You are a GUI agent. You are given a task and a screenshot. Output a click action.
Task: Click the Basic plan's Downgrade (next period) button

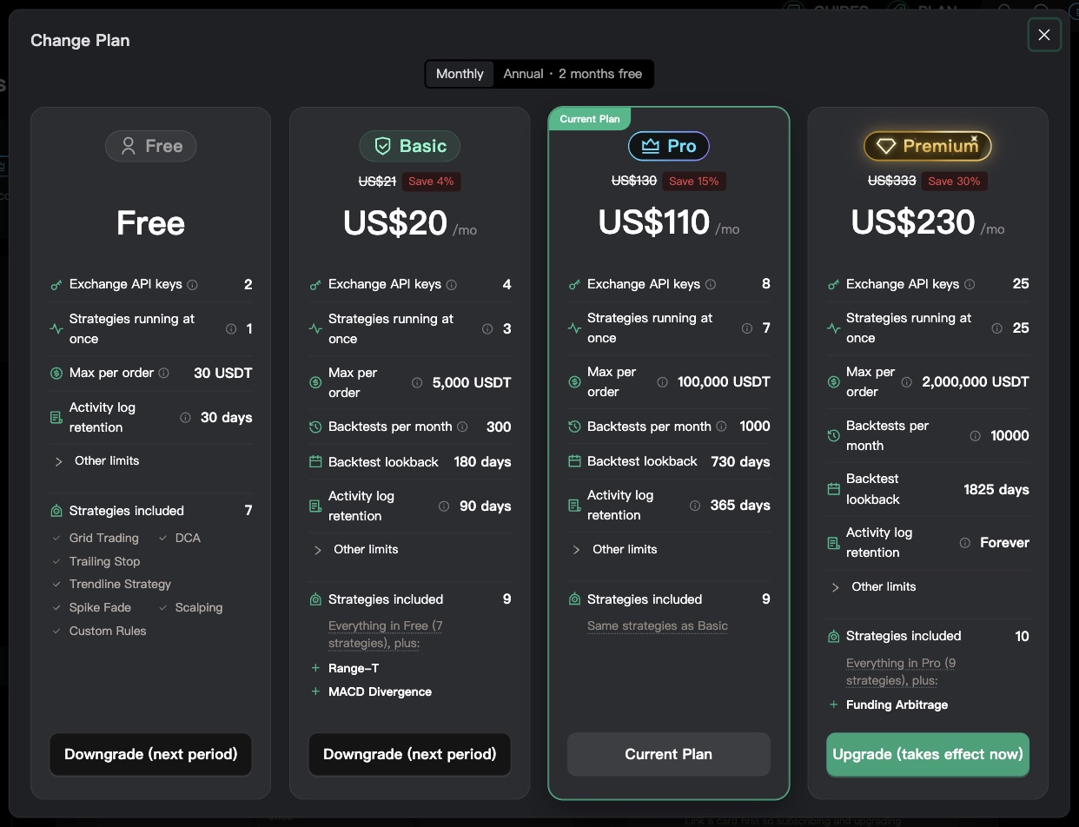(x=409, y=754)
